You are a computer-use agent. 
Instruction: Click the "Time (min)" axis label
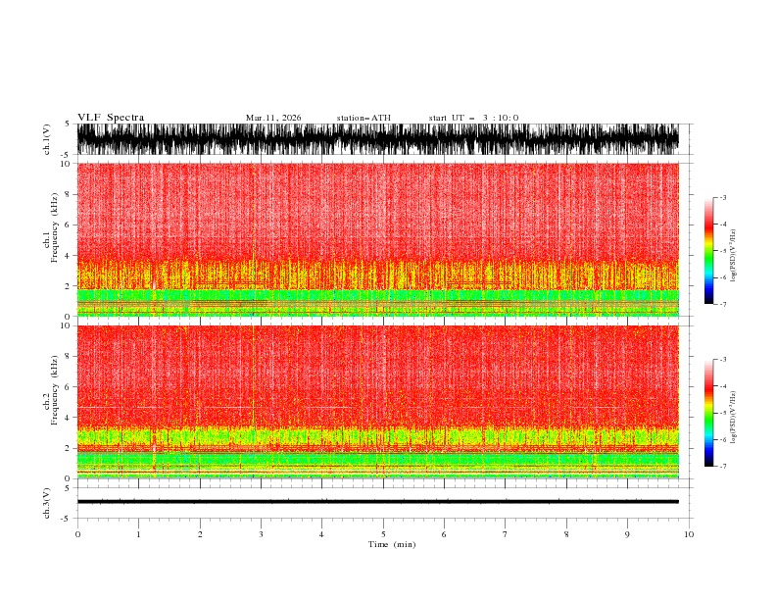[392, 544]
